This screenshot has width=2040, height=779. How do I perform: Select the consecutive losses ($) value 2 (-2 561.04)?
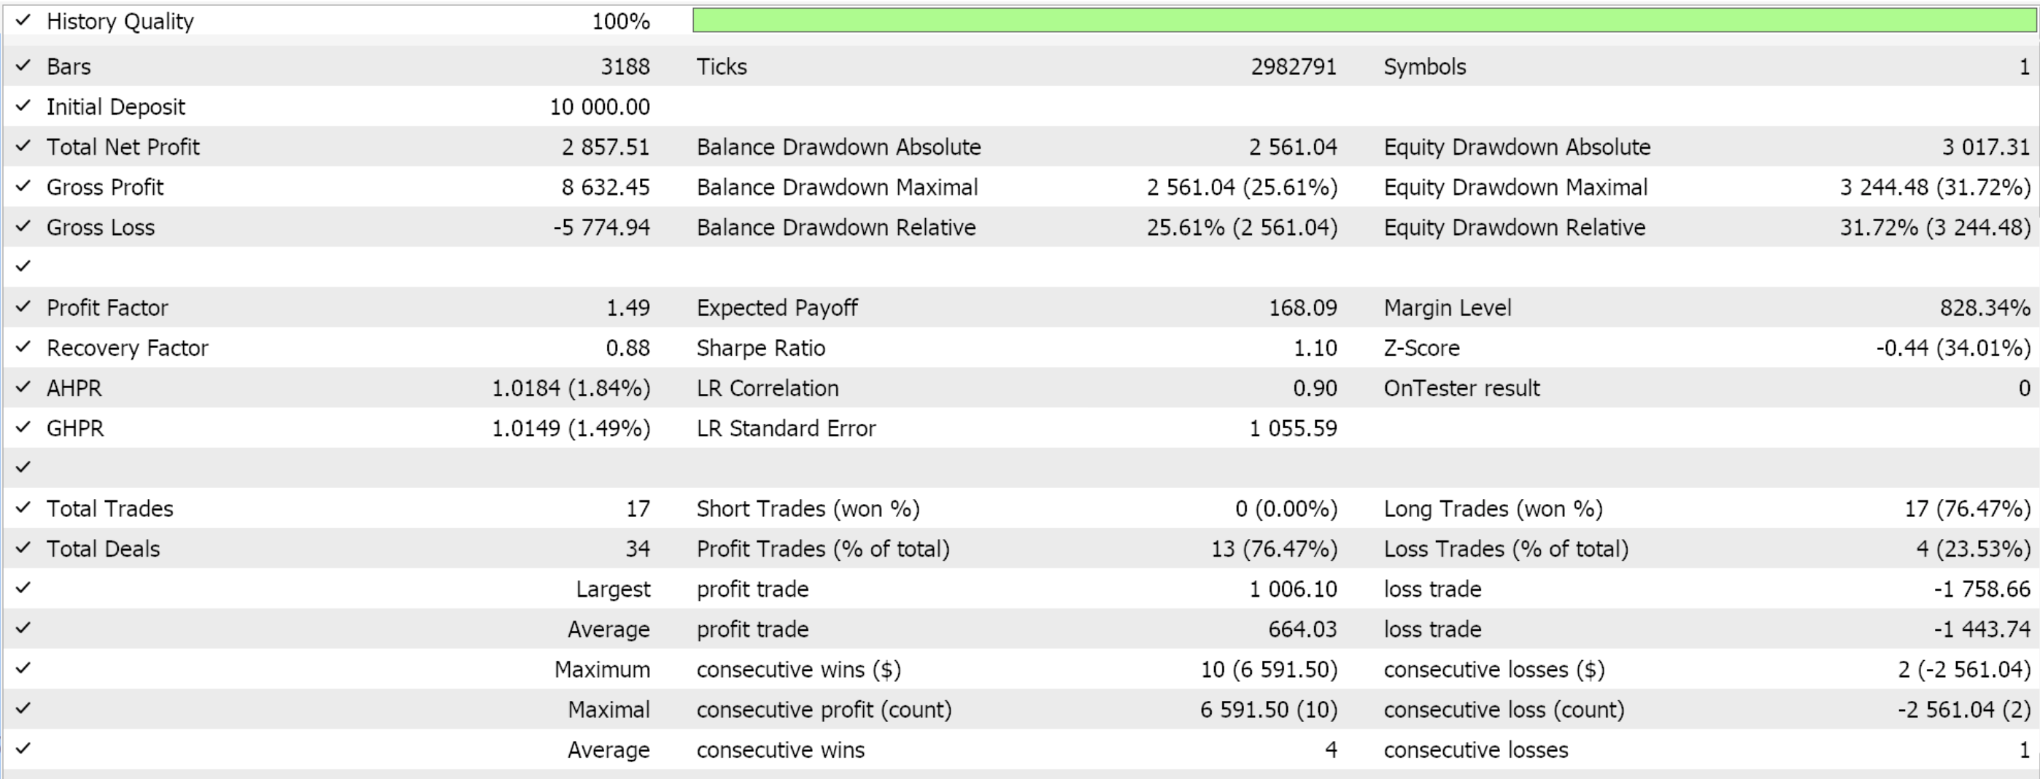(1965, 670)
